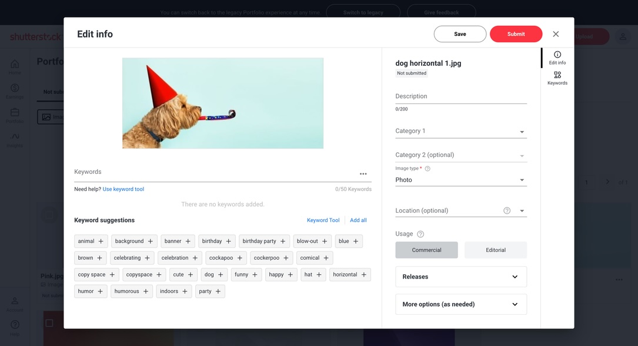Click the user profile icon in header
Screen dimensions: 638x346
click(623, 36)
